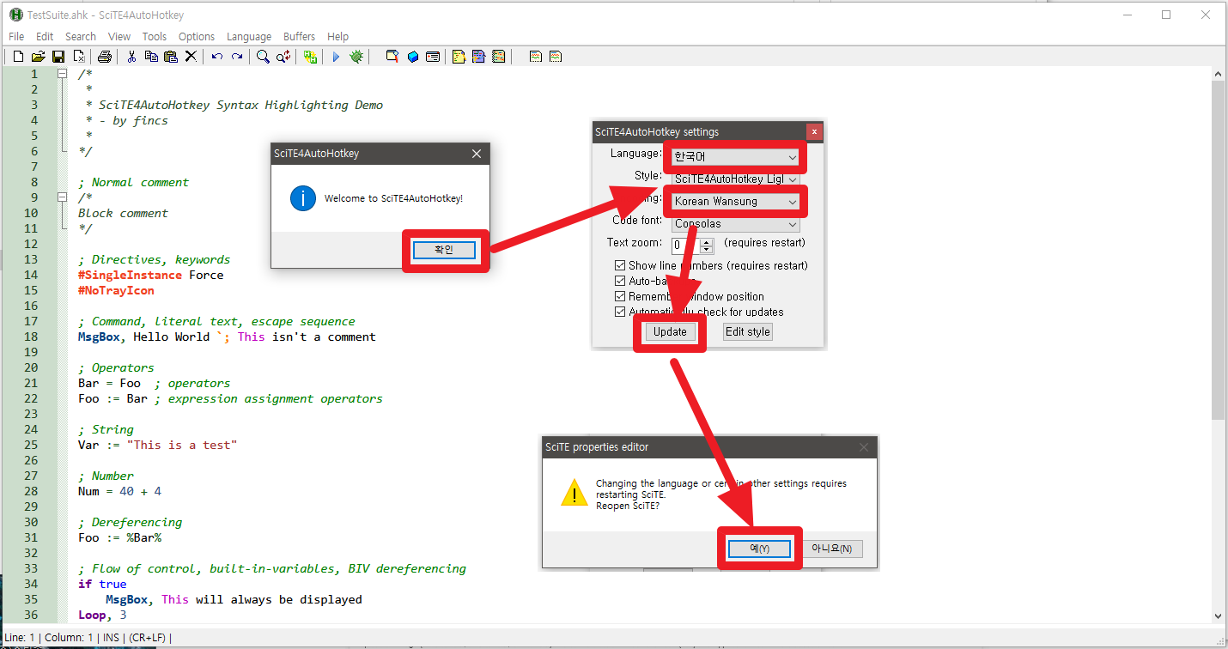Click the last toolbar script icon
Viewport: 1228px width, 649px height.
(x=556, y=57)
